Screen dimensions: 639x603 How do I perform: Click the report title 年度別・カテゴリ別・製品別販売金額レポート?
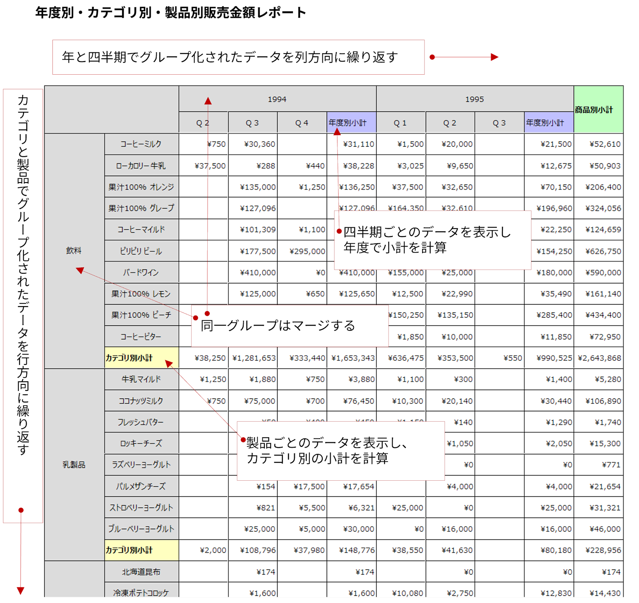(171, 13)
